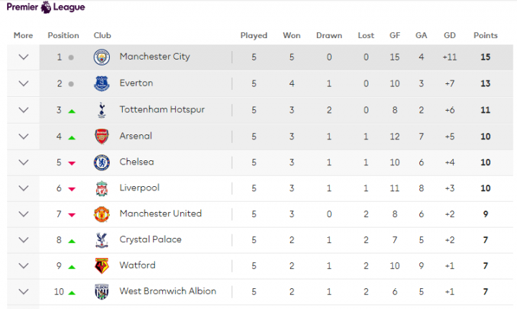Expand the Manchester City row details

(24, 57)
